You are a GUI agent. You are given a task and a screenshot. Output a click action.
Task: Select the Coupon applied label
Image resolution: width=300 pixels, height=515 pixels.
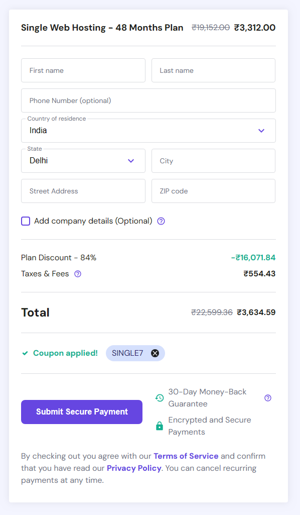(x=65, y=353)
